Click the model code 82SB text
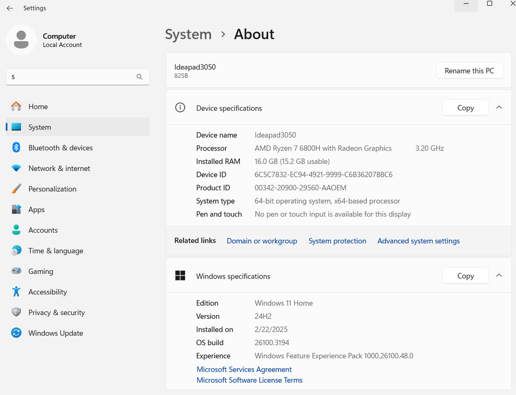The height and width of the screenshot is (395, 516). [x=181, y=76]
